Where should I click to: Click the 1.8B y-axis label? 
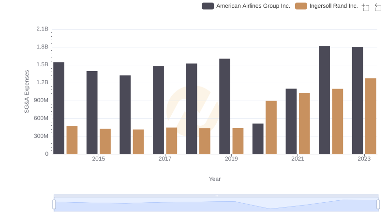(x=43, y=47)
